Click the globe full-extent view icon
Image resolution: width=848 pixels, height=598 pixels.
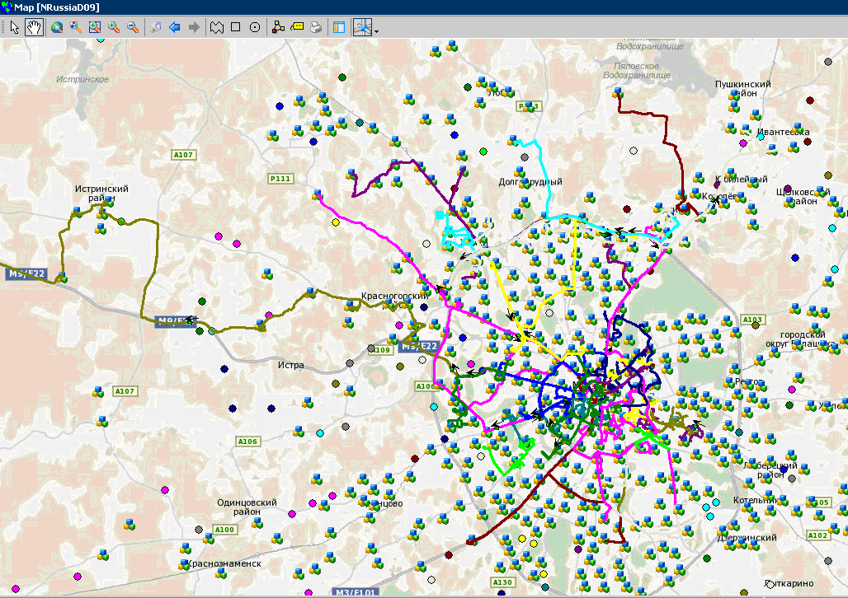(57, 27)
